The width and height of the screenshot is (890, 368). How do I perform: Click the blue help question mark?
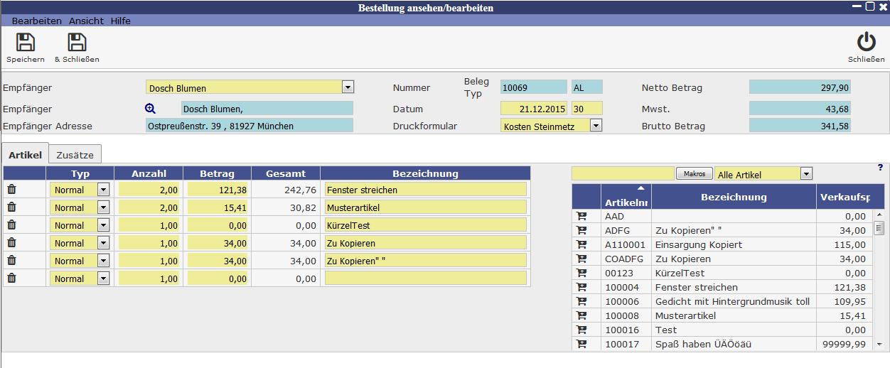coord(880,168)
